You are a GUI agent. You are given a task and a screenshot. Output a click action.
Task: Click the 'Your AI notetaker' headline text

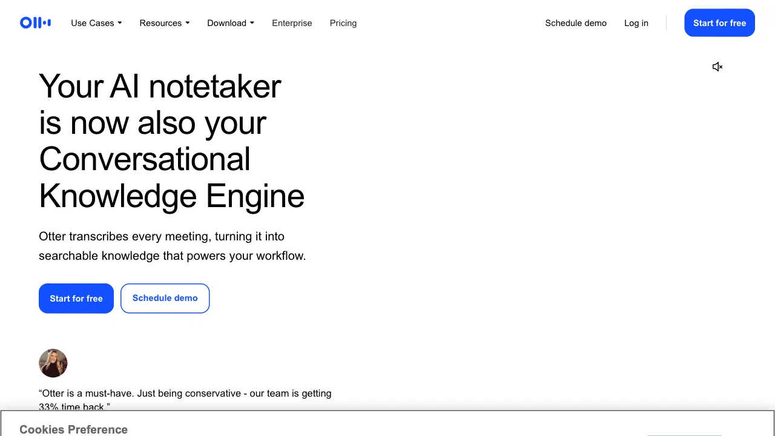point(171,141)
